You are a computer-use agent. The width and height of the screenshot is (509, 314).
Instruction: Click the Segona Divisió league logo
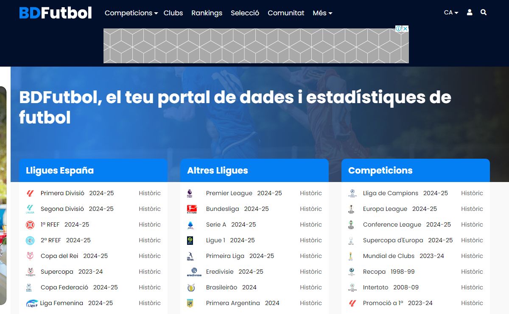click(30, 209)
